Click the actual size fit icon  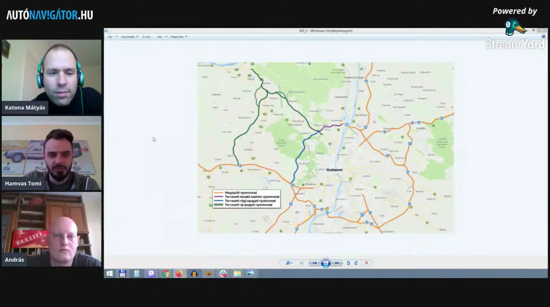pos(302,263)
